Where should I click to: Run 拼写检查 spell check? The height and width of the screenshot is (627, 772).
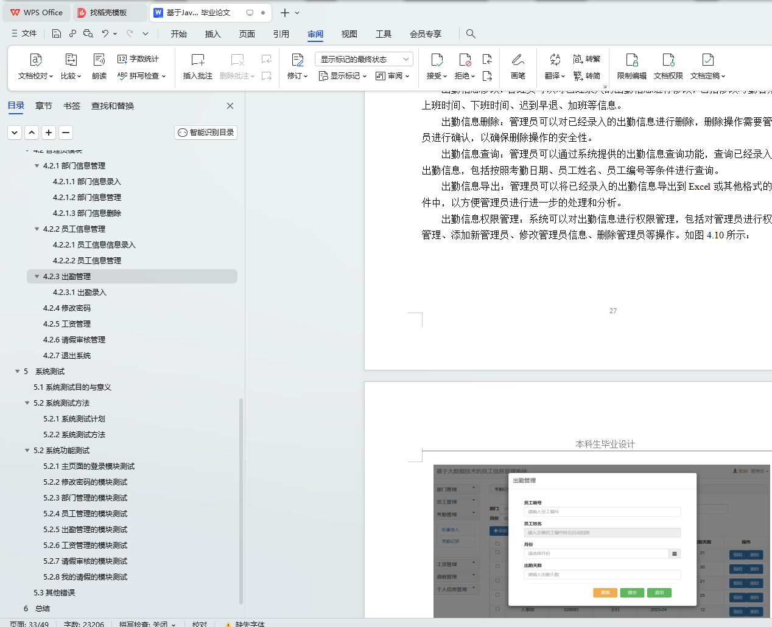(x=141, y=76)
